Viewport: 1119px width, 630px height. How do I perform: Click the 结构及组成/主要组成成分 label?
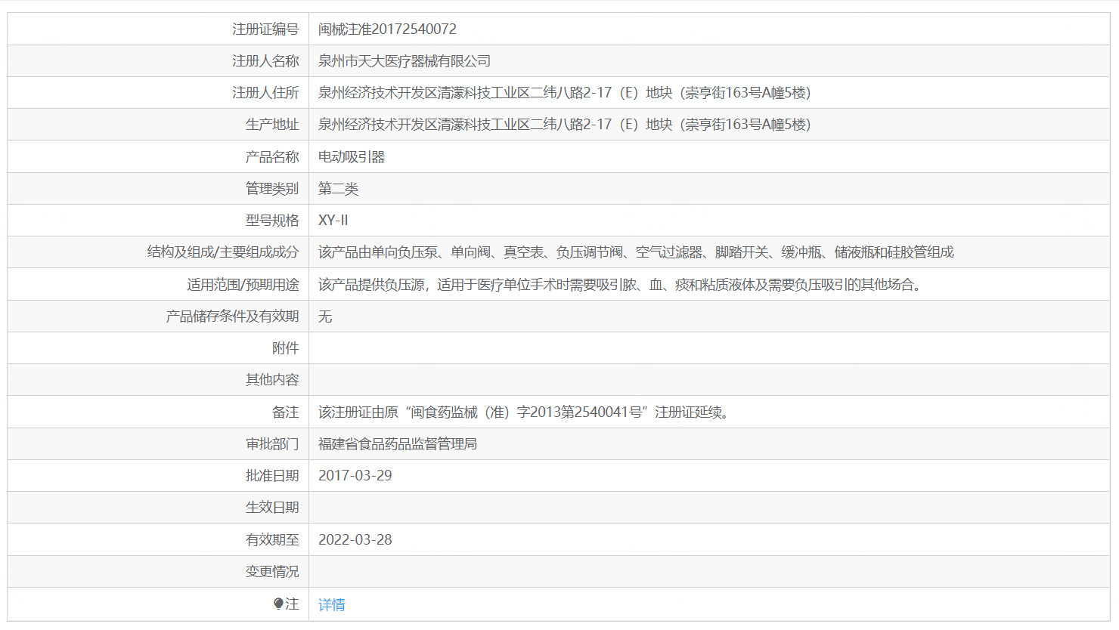[x=223, y=252]
